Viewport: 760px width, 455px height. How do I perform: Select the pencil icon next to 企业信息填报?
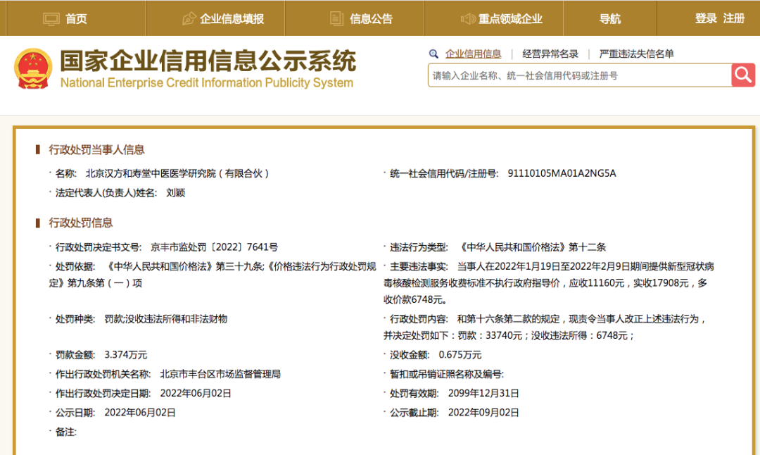click(x=189, y=18)
